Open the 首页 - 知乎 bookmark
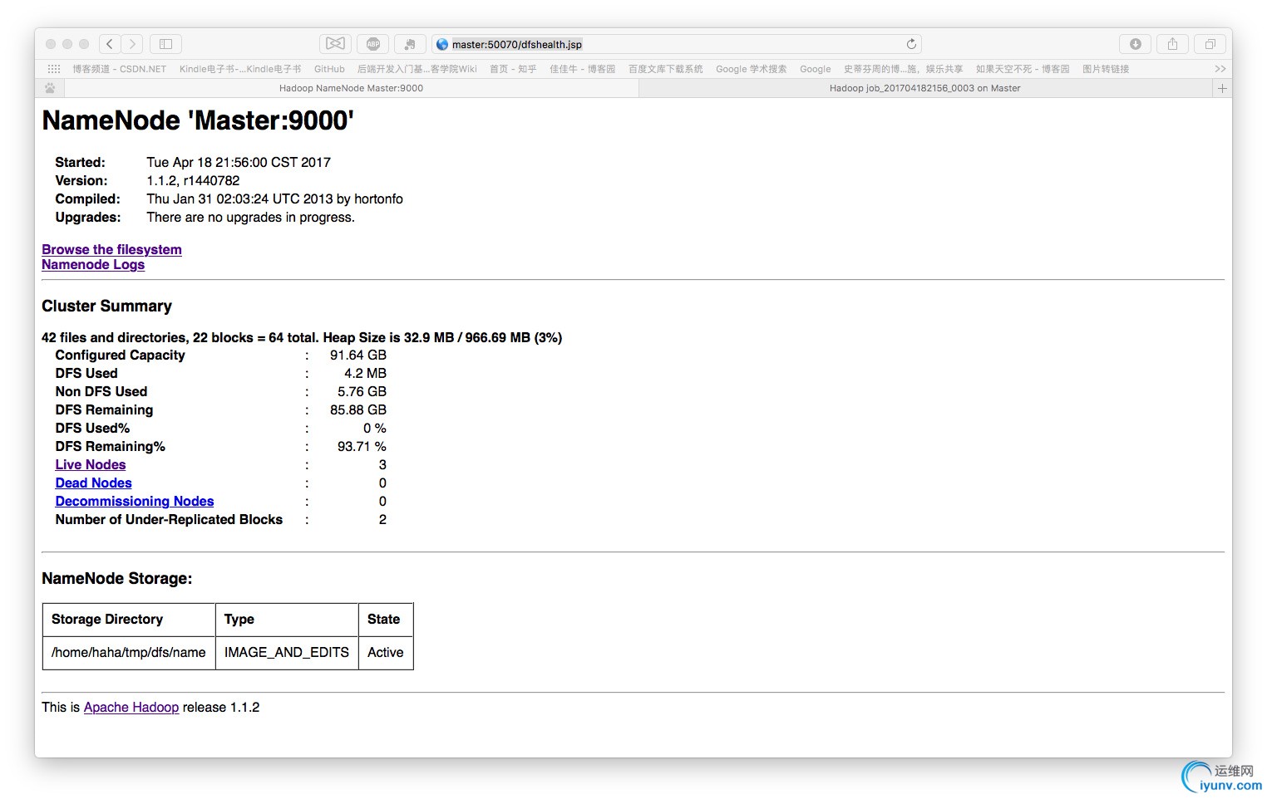 pyautogui.click(x=513, y=69)
